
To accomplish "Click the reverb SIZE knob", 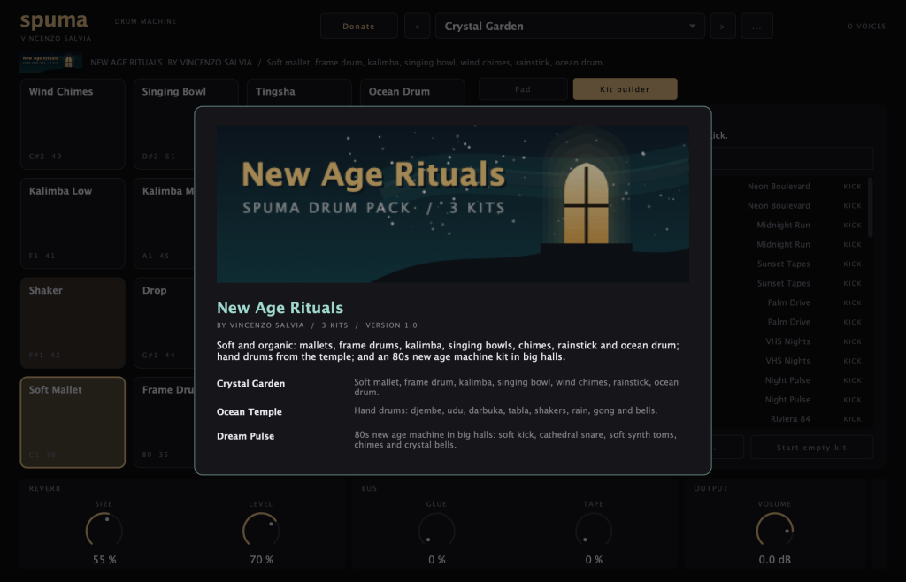I will click(x=104, y=530).
